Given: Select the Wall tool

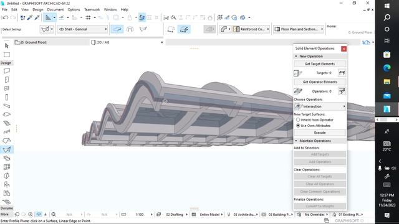Looking at the screenshot, I should (7, 71).
